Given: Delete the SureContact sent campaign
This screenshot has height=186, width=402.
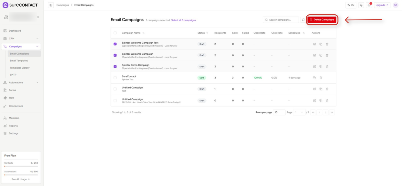Looking at the screenshot, I should [x=321, y=78].
